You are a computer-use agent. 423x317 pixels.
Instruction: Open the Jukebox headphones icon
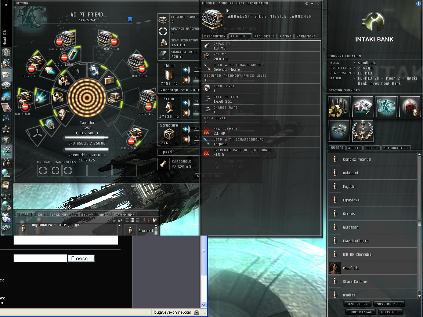coord(6,196)
